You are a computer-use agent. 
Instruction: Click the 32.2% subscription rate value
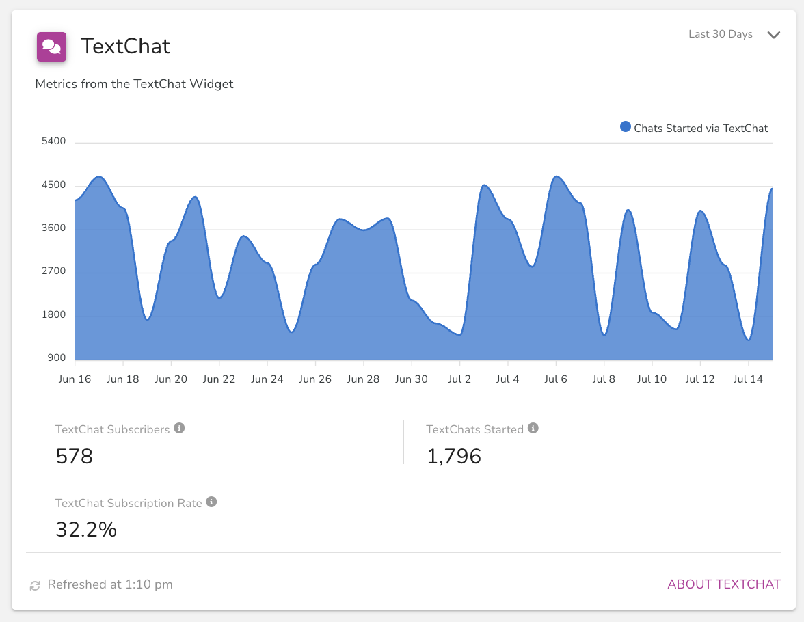86,529
